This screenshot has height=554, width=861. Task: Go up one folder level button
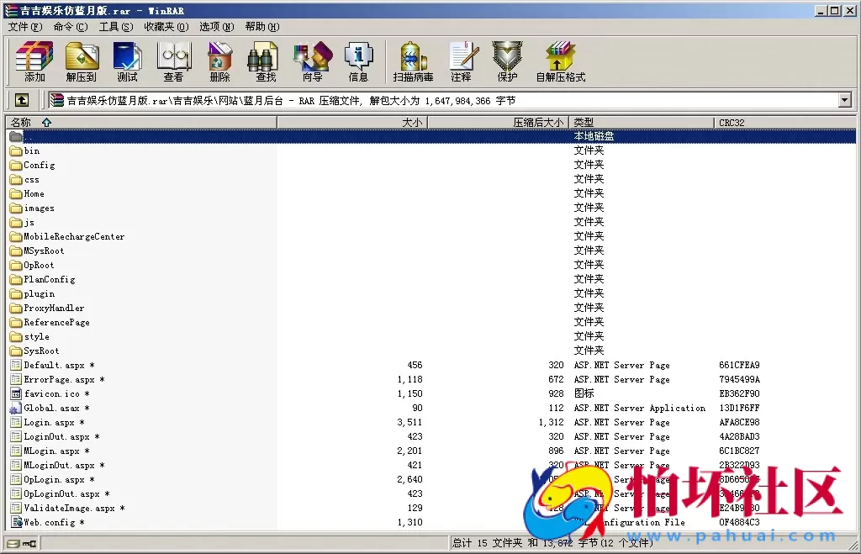(x=22, y=100)
